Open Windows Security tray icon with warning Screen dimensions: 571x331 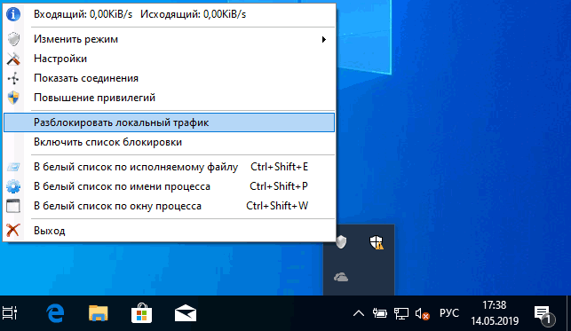click(377, 242)
